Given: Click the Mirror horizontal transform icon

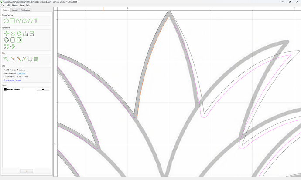Looking at the screenshot, I should pyautogui.click(x=26, y=34).
